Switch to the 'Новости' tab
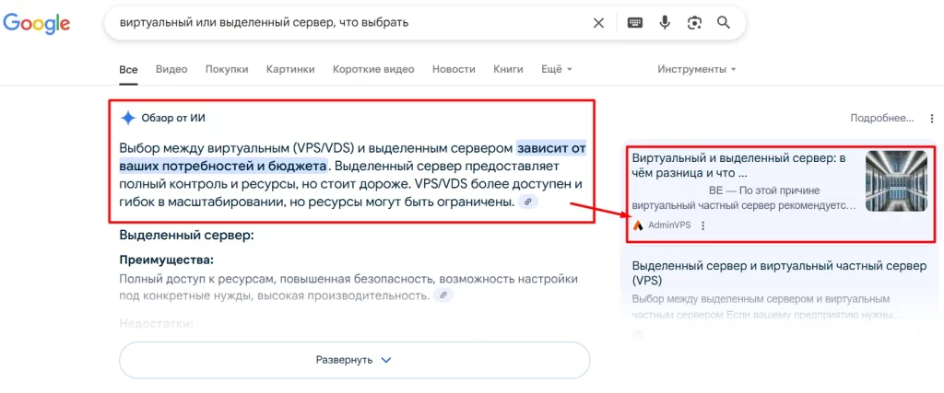Viewport: 944px width, 393px height. [454, 69]
